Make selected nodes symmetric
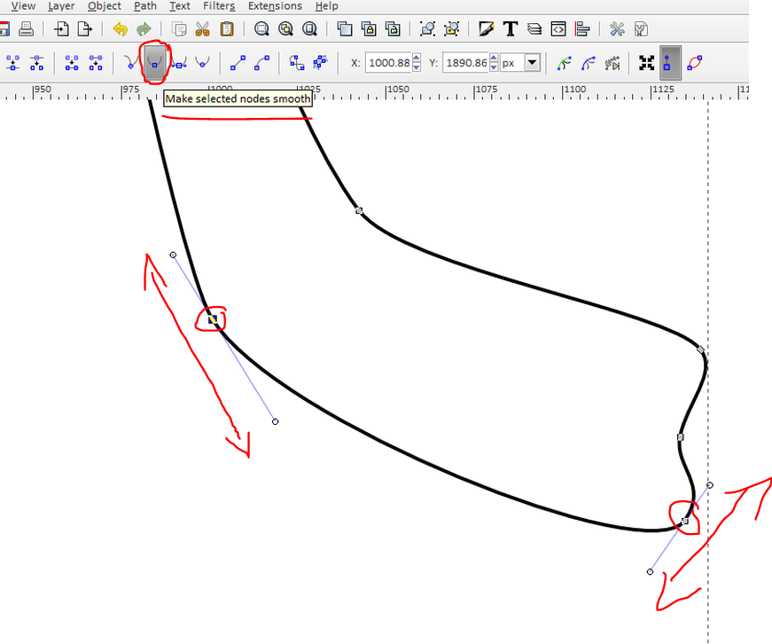This screenshot has height=644, width=772. (x=179, y=63)
